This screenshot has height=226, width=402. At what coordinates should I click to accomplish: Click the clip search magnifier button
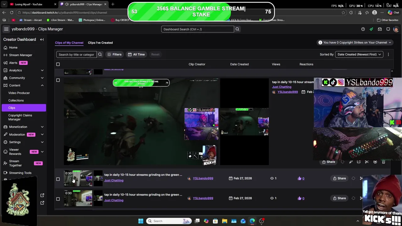[100, 54]
